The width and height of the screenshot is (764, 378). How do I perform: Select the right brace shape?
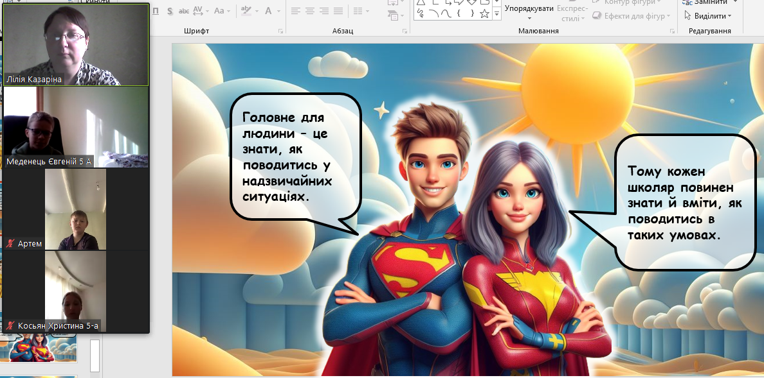[x=471, y=13]
